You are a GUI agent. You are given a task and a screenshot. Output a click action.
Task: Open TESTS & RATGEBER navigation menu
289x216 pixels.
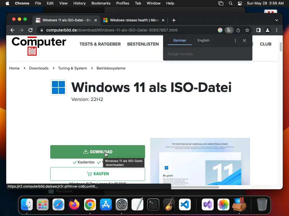tap(100, 44)
